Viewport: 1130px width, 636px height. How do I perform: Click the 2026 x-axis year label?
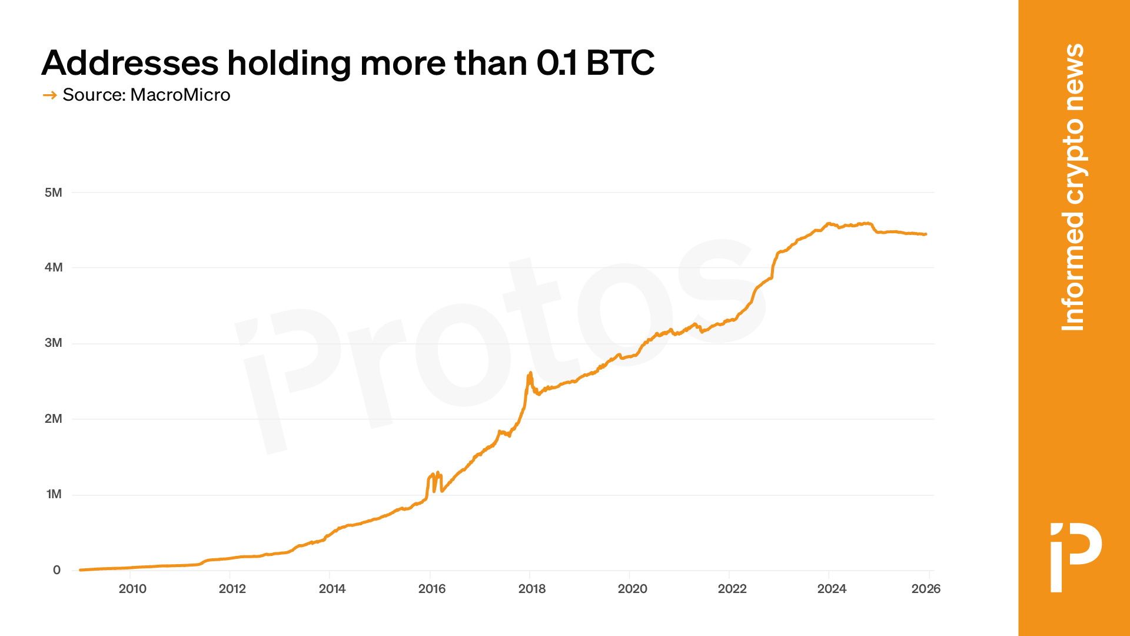tap(926, 589)
